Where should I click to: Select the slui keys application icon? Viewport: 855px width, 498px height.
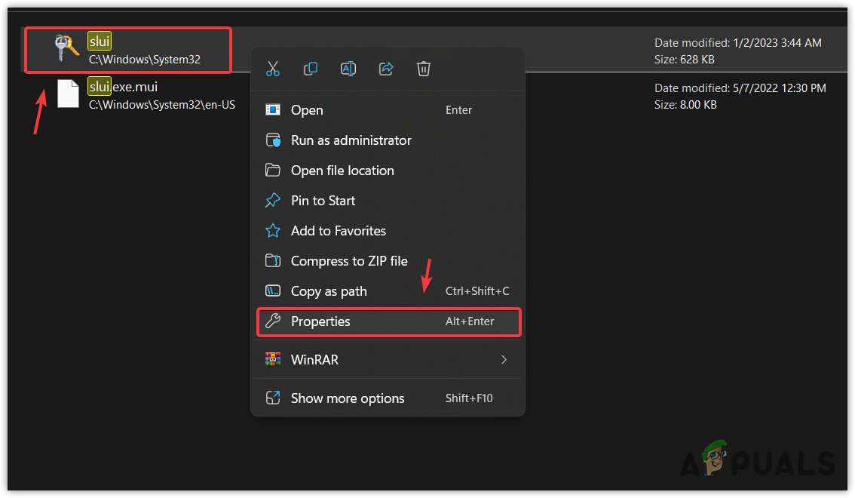click(x=67, y=49)
